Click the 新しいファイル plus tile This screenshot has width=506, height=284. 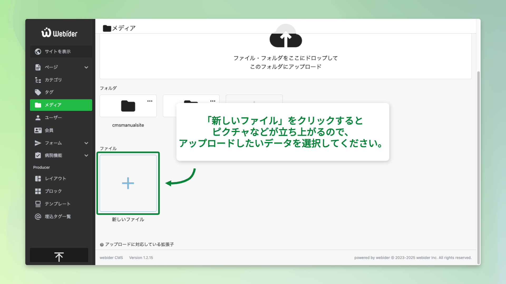[x=128, y=183]
